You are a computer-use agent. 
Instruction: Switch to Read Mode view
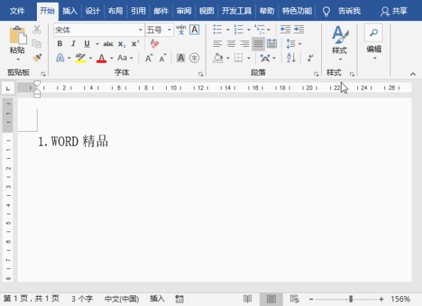(x=248, y=299)
